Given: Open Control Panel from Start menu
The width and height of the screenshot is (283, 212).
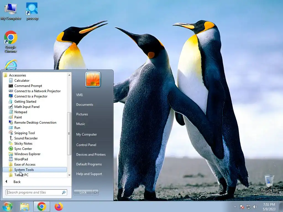Looking at the screenshot, I should [86, 145].
